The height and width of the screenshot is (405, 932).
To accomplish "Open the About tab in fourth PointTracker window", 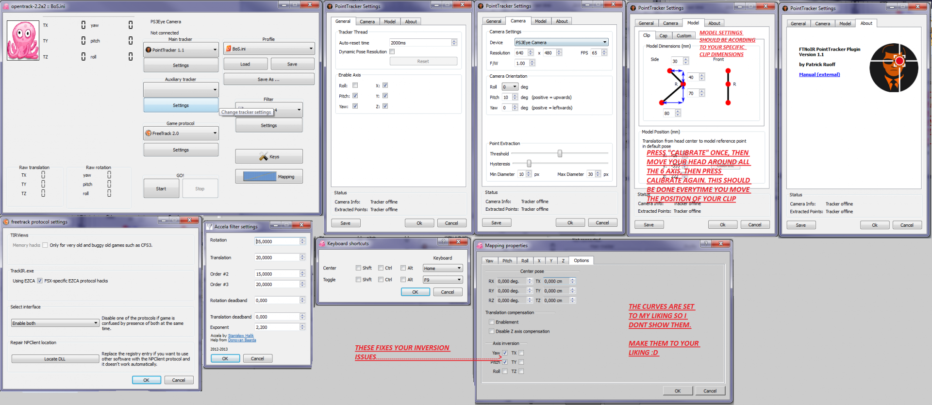I will tap(866, 23).
